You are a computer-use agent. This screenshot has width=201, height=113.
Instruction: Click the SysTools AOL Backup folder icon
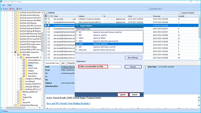18,23
